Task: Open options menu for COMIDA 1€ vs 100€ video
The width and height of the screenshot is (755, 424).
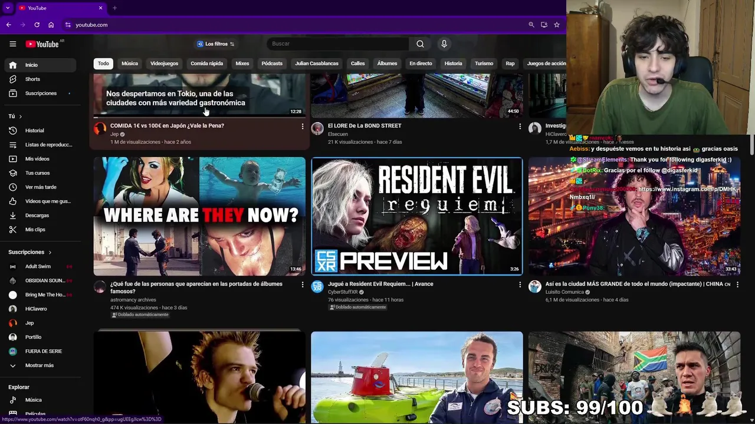Action: pos(303,127)
